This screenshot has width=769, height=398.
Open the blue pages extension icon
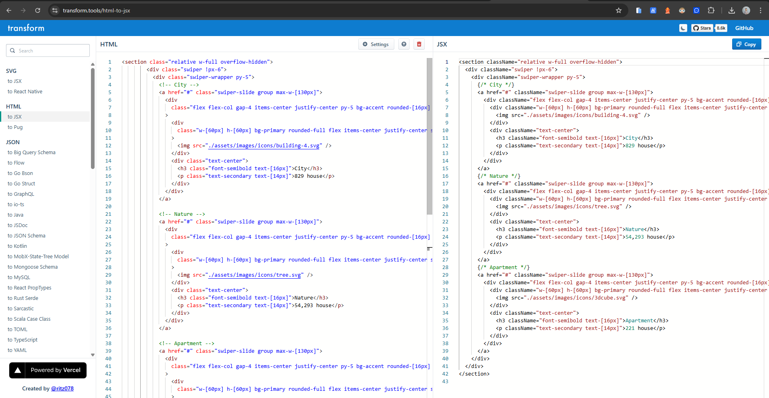coord(639,10)
